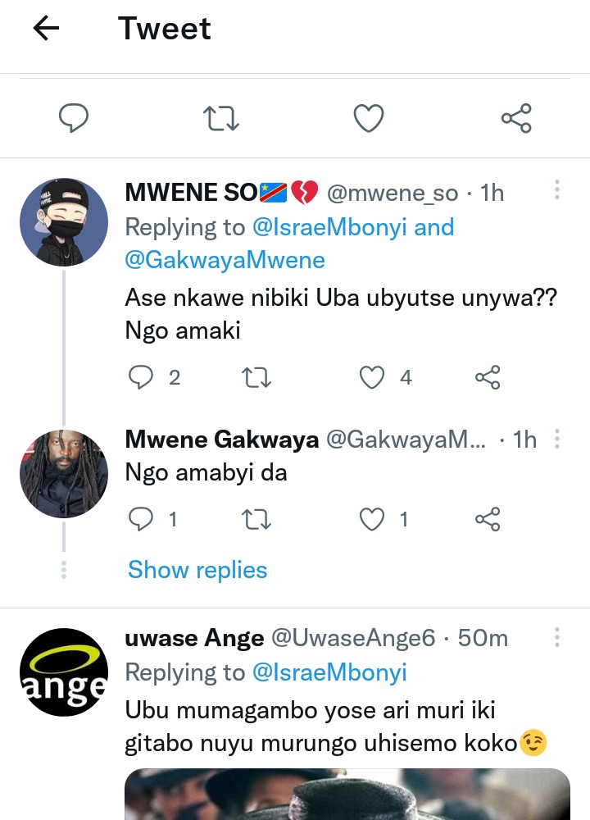Open MWENE SO's profile picture
This screenshot has width=590, height=820.
64,222
